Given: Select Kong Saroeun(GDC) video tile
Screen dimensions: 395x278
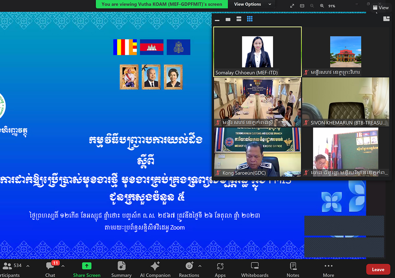Looking at the screenshot, I should click(x=257, y=152).
